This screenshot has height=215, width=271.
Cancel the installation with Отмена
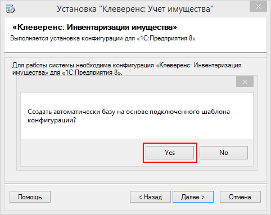pyautogui.click(x=240, y=197)
